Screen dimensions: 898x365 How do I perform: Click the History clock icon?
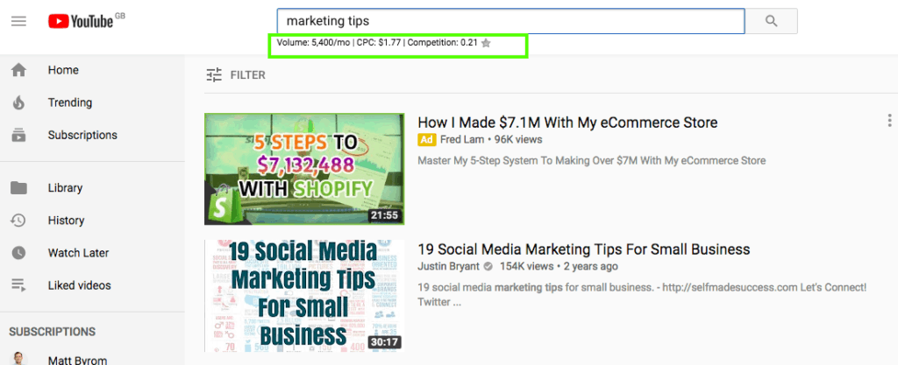[19, 221]
